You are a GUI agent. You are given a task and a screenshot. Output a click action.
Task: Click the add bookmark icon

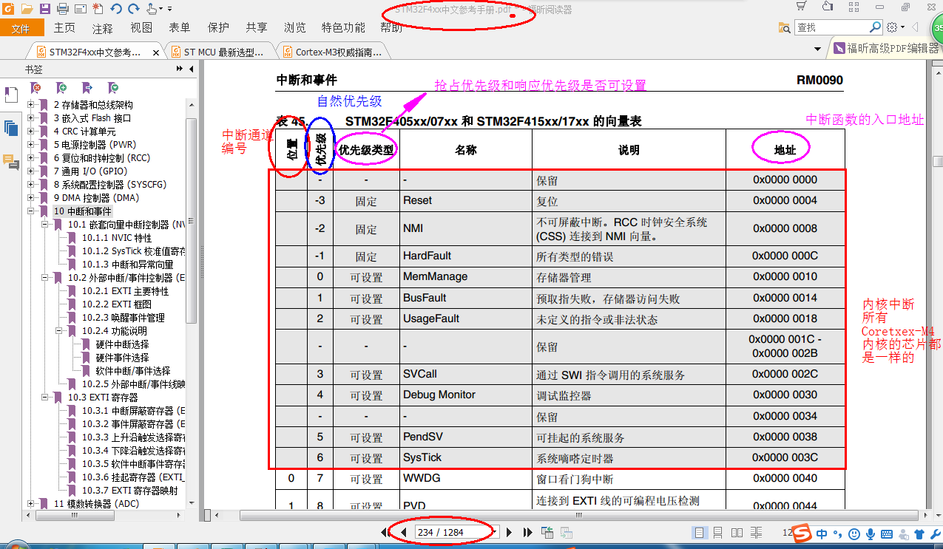click(x=61, y=87)
